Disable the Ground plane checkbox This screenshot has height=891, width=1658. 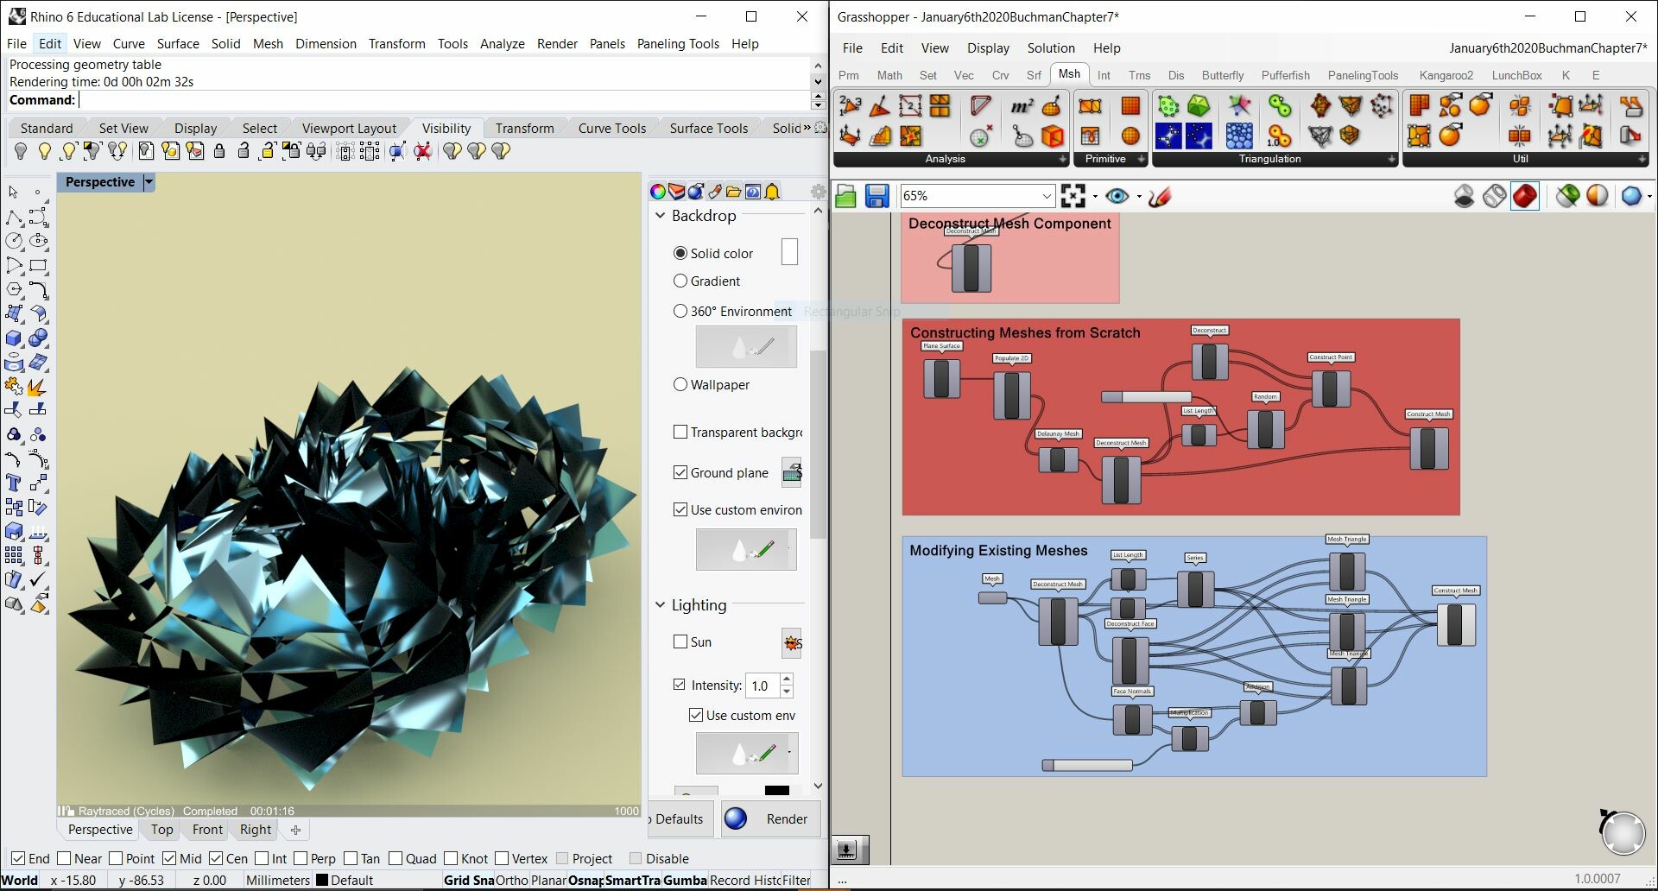(680, 472)
